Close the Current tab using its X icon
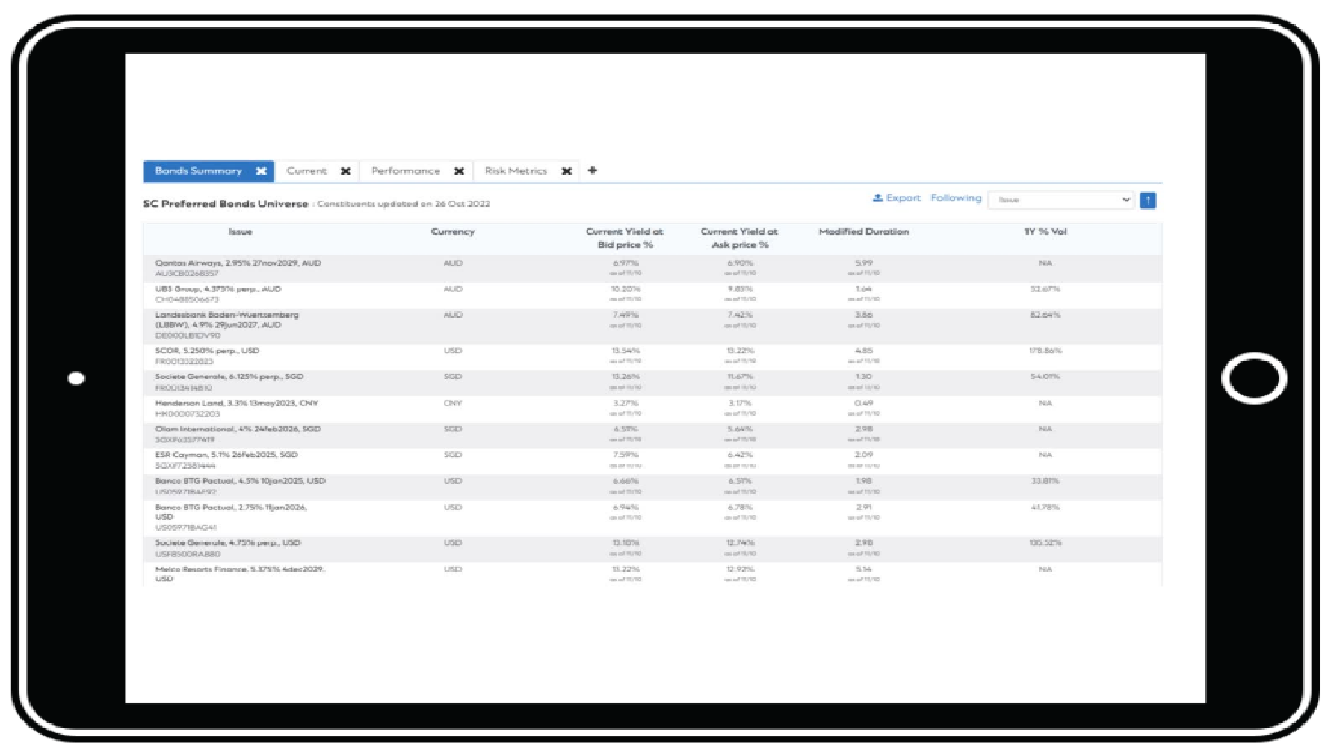This screenshot has height=752, width=1337. (345, 171)
